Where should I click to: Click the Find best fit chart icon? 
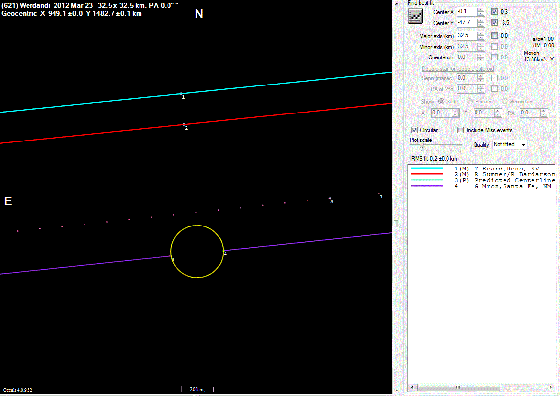pyautogui.click(x=416, y=16)
